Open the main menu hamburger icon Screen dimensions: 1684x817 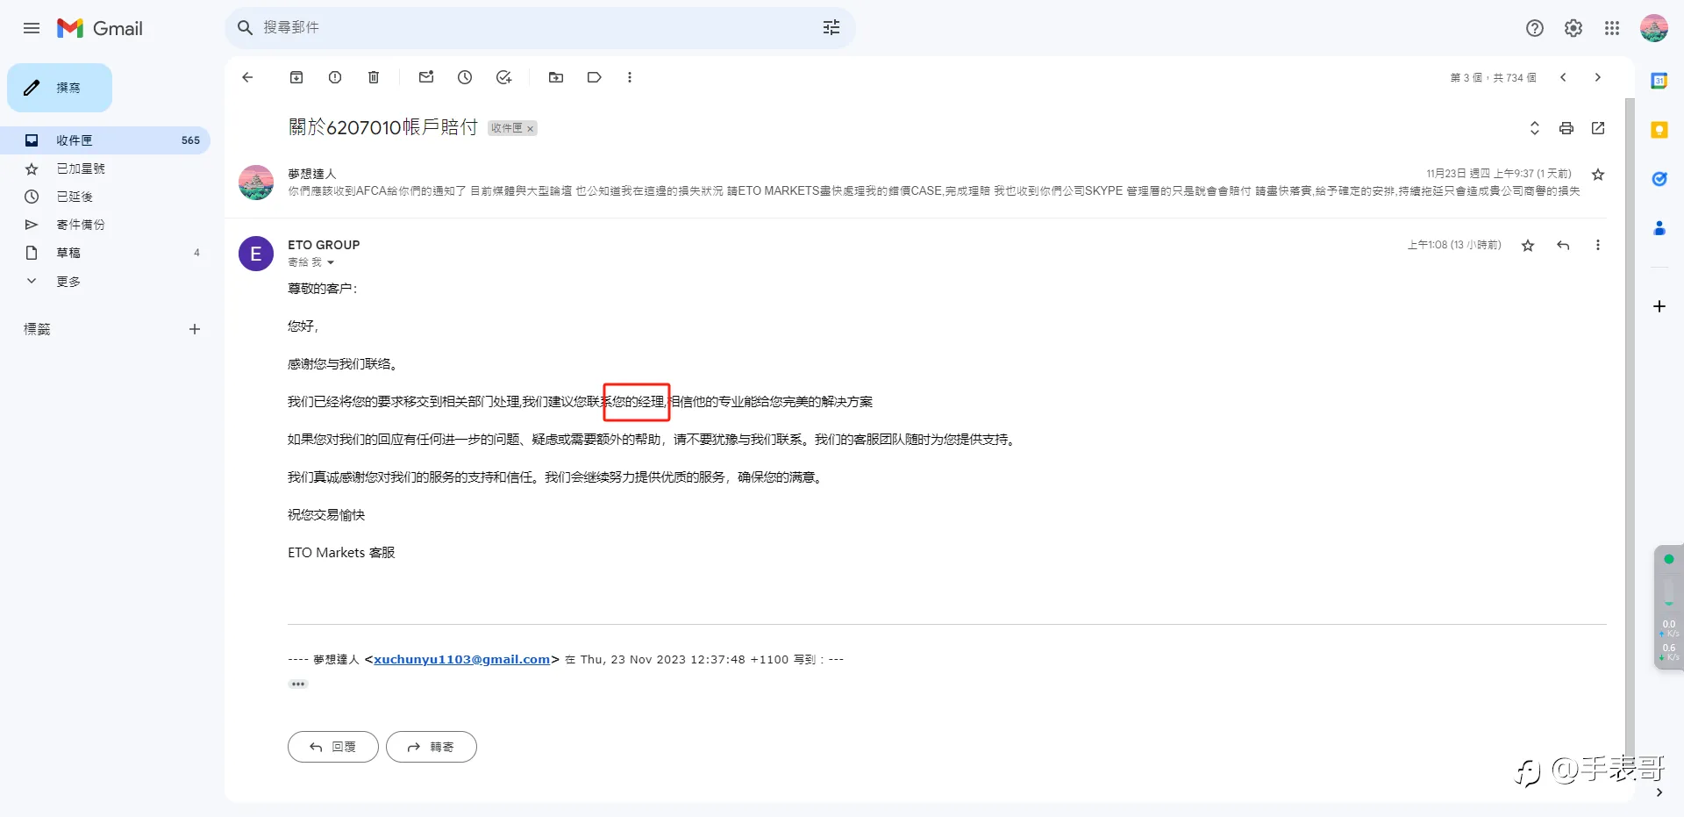point(32,28)
